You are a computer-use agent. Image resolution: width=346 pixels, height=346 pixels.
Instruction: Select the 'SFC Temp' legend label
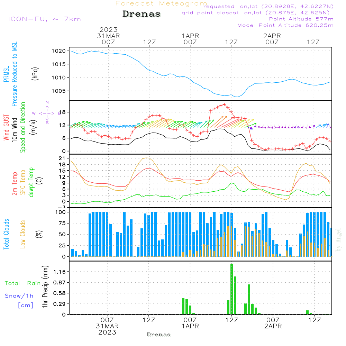point(23,182)
